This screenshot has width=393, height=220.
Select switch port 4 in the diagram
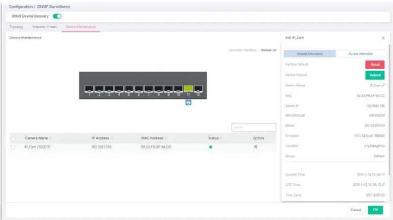[x=119, y=89]
